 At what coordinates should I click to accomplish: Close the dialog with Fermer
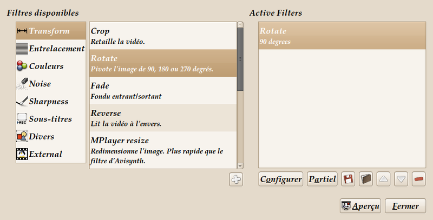coord(406,206)
